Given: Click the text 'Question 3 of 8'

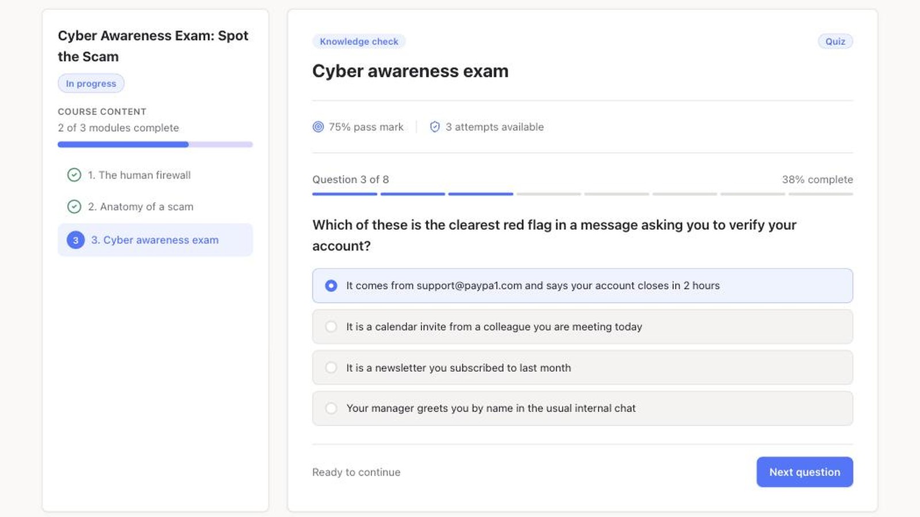Looking at the screenshot, I should point(351,179).
